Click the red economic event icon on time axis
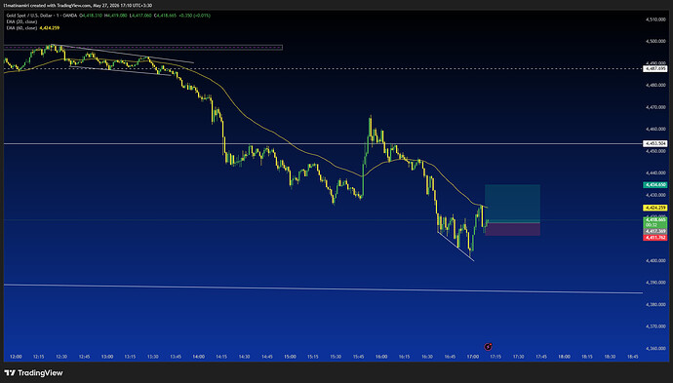The height and width of the screenshot is (383, 673). [488, 347]
